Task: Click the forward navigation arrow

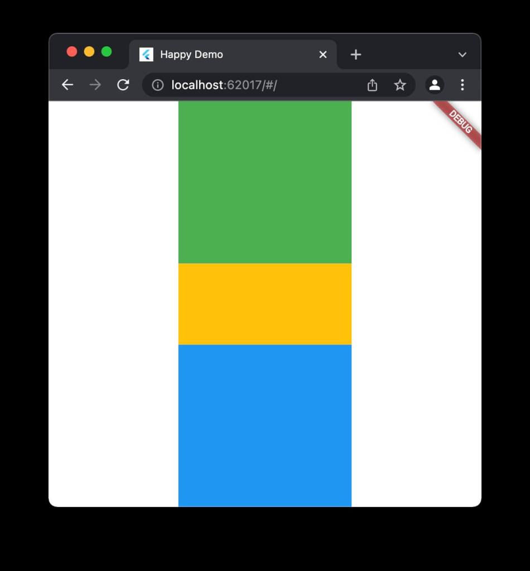Action: (x=95, y=85)
